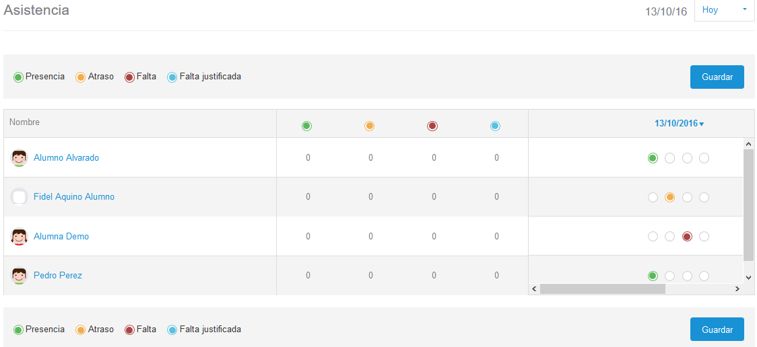This screenshot has height=347, width=757.
Task: Set Alumna Demo to Falta justificada
Action: [x=704, y=237]
